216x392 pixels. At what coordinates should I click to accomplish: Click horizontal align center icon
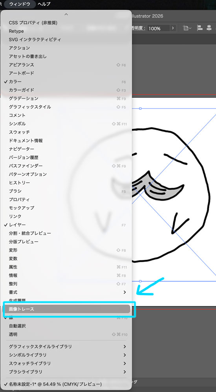[209, 28]
